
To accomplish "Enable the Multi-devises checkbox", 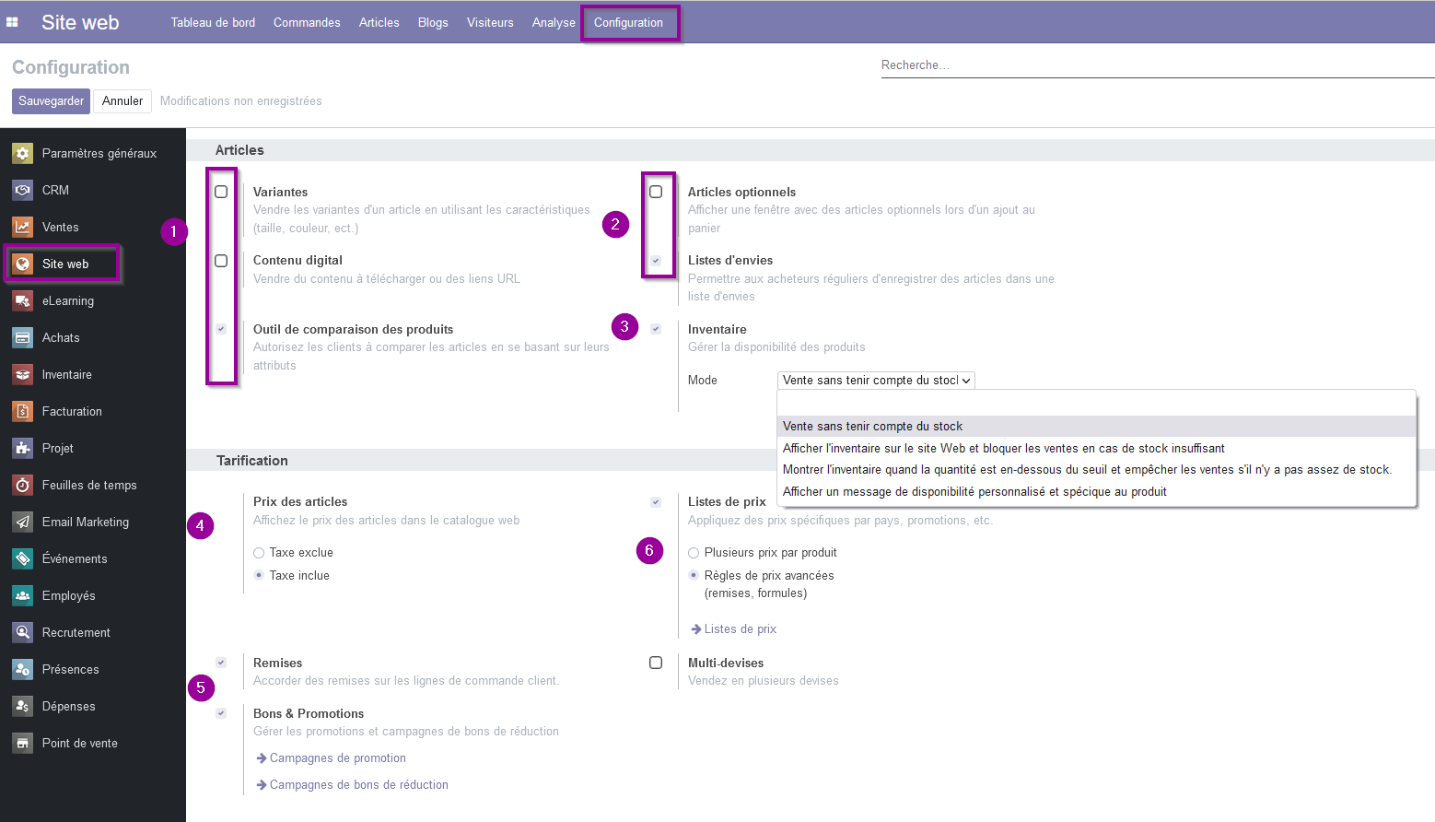I will [656, 663].
